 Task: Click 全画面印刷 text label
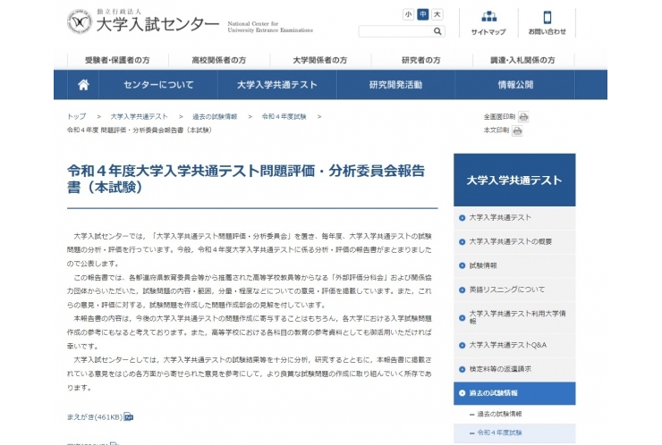coord(499,117)
